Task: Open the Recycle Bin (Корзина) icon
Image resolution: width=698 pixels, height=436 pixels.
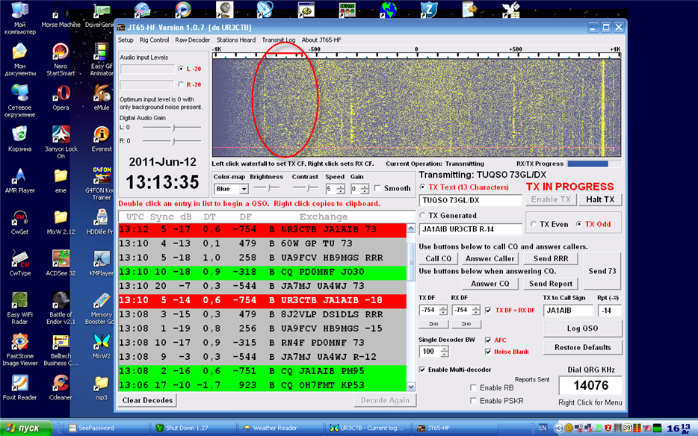Action: [19, 139]
